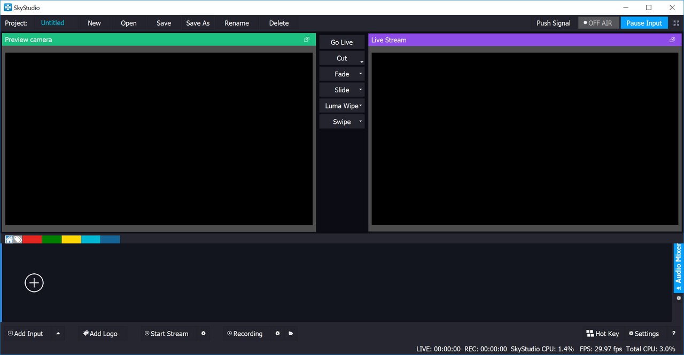Click Save in the project bar
684x355 pixels.
[x=164, y=23]
